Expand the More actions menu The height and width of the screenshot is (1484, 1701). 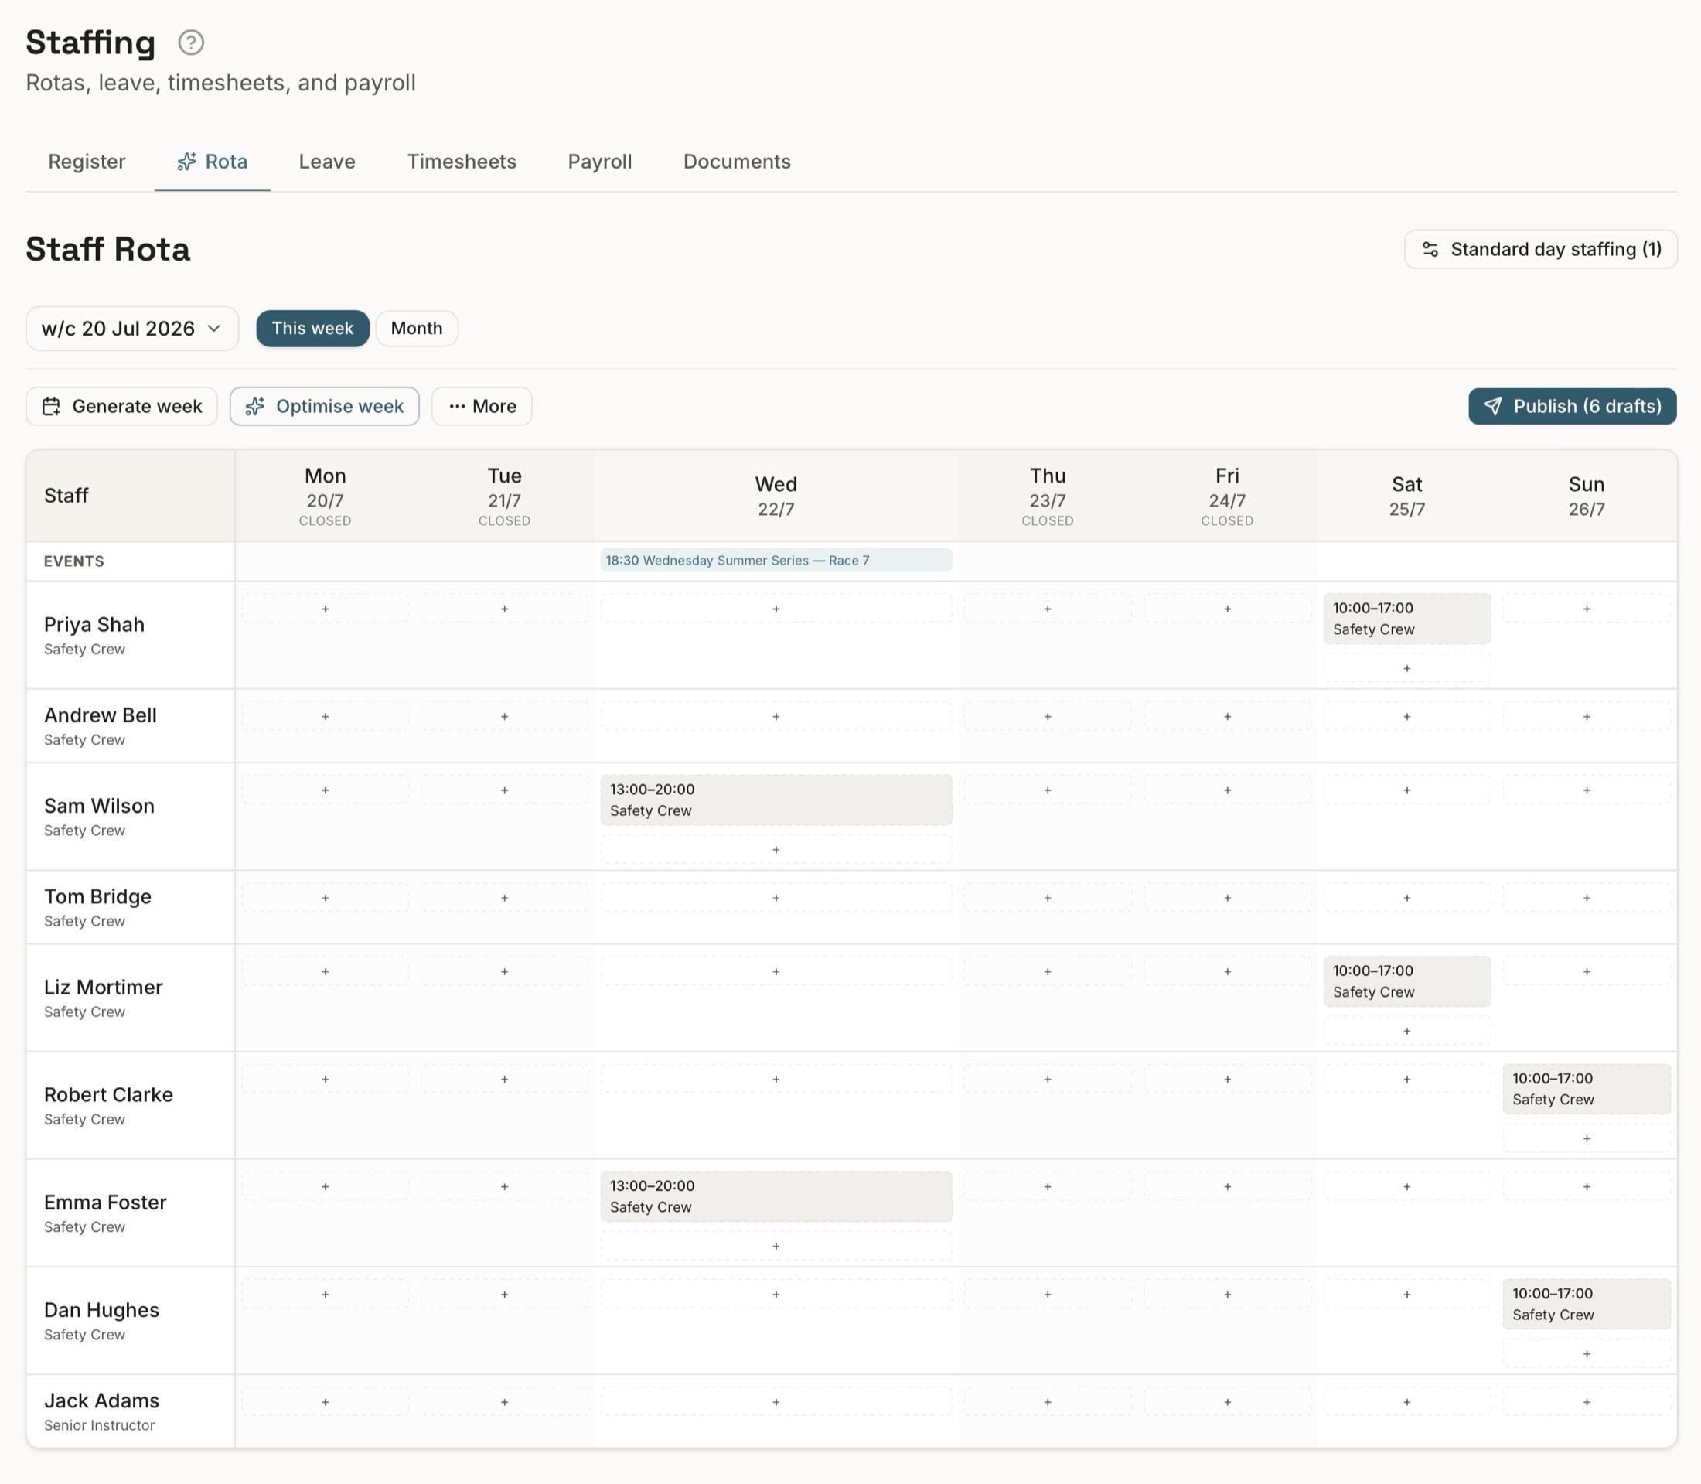481,407
